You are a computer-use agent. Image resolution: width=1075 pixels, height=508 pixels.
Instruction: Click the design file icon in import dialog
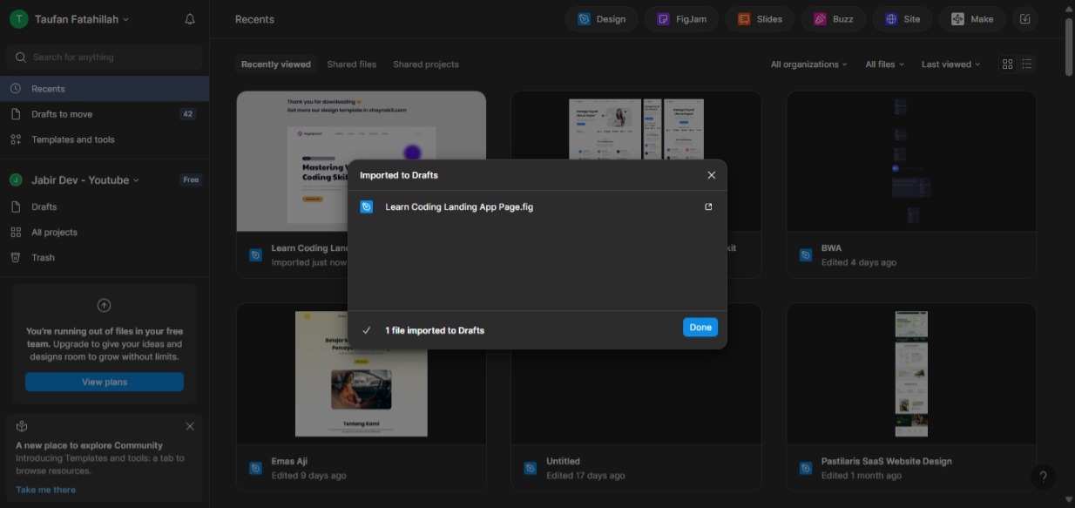coord(367,207)
